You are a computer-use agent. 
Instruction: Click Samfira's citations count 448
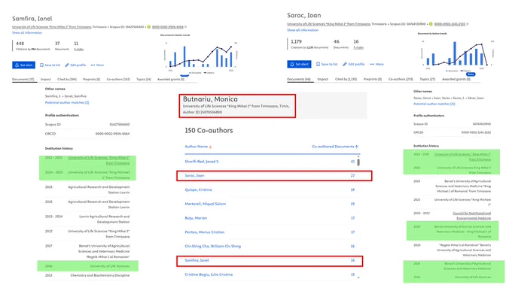20,44
